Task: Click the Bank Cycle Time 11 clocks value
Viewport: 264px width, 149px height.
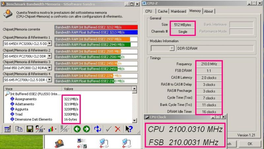Action: click(209, 105)
